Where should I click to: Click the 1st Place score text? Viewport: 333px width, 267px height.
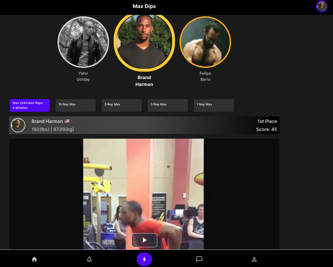(267, 121)
